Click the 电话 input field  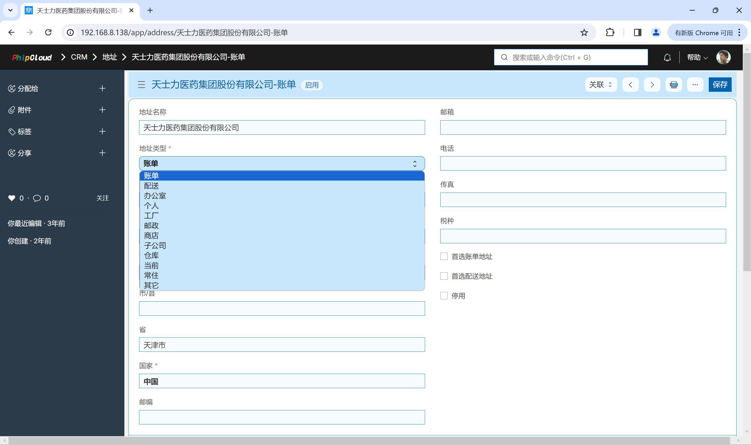[583, 163]
